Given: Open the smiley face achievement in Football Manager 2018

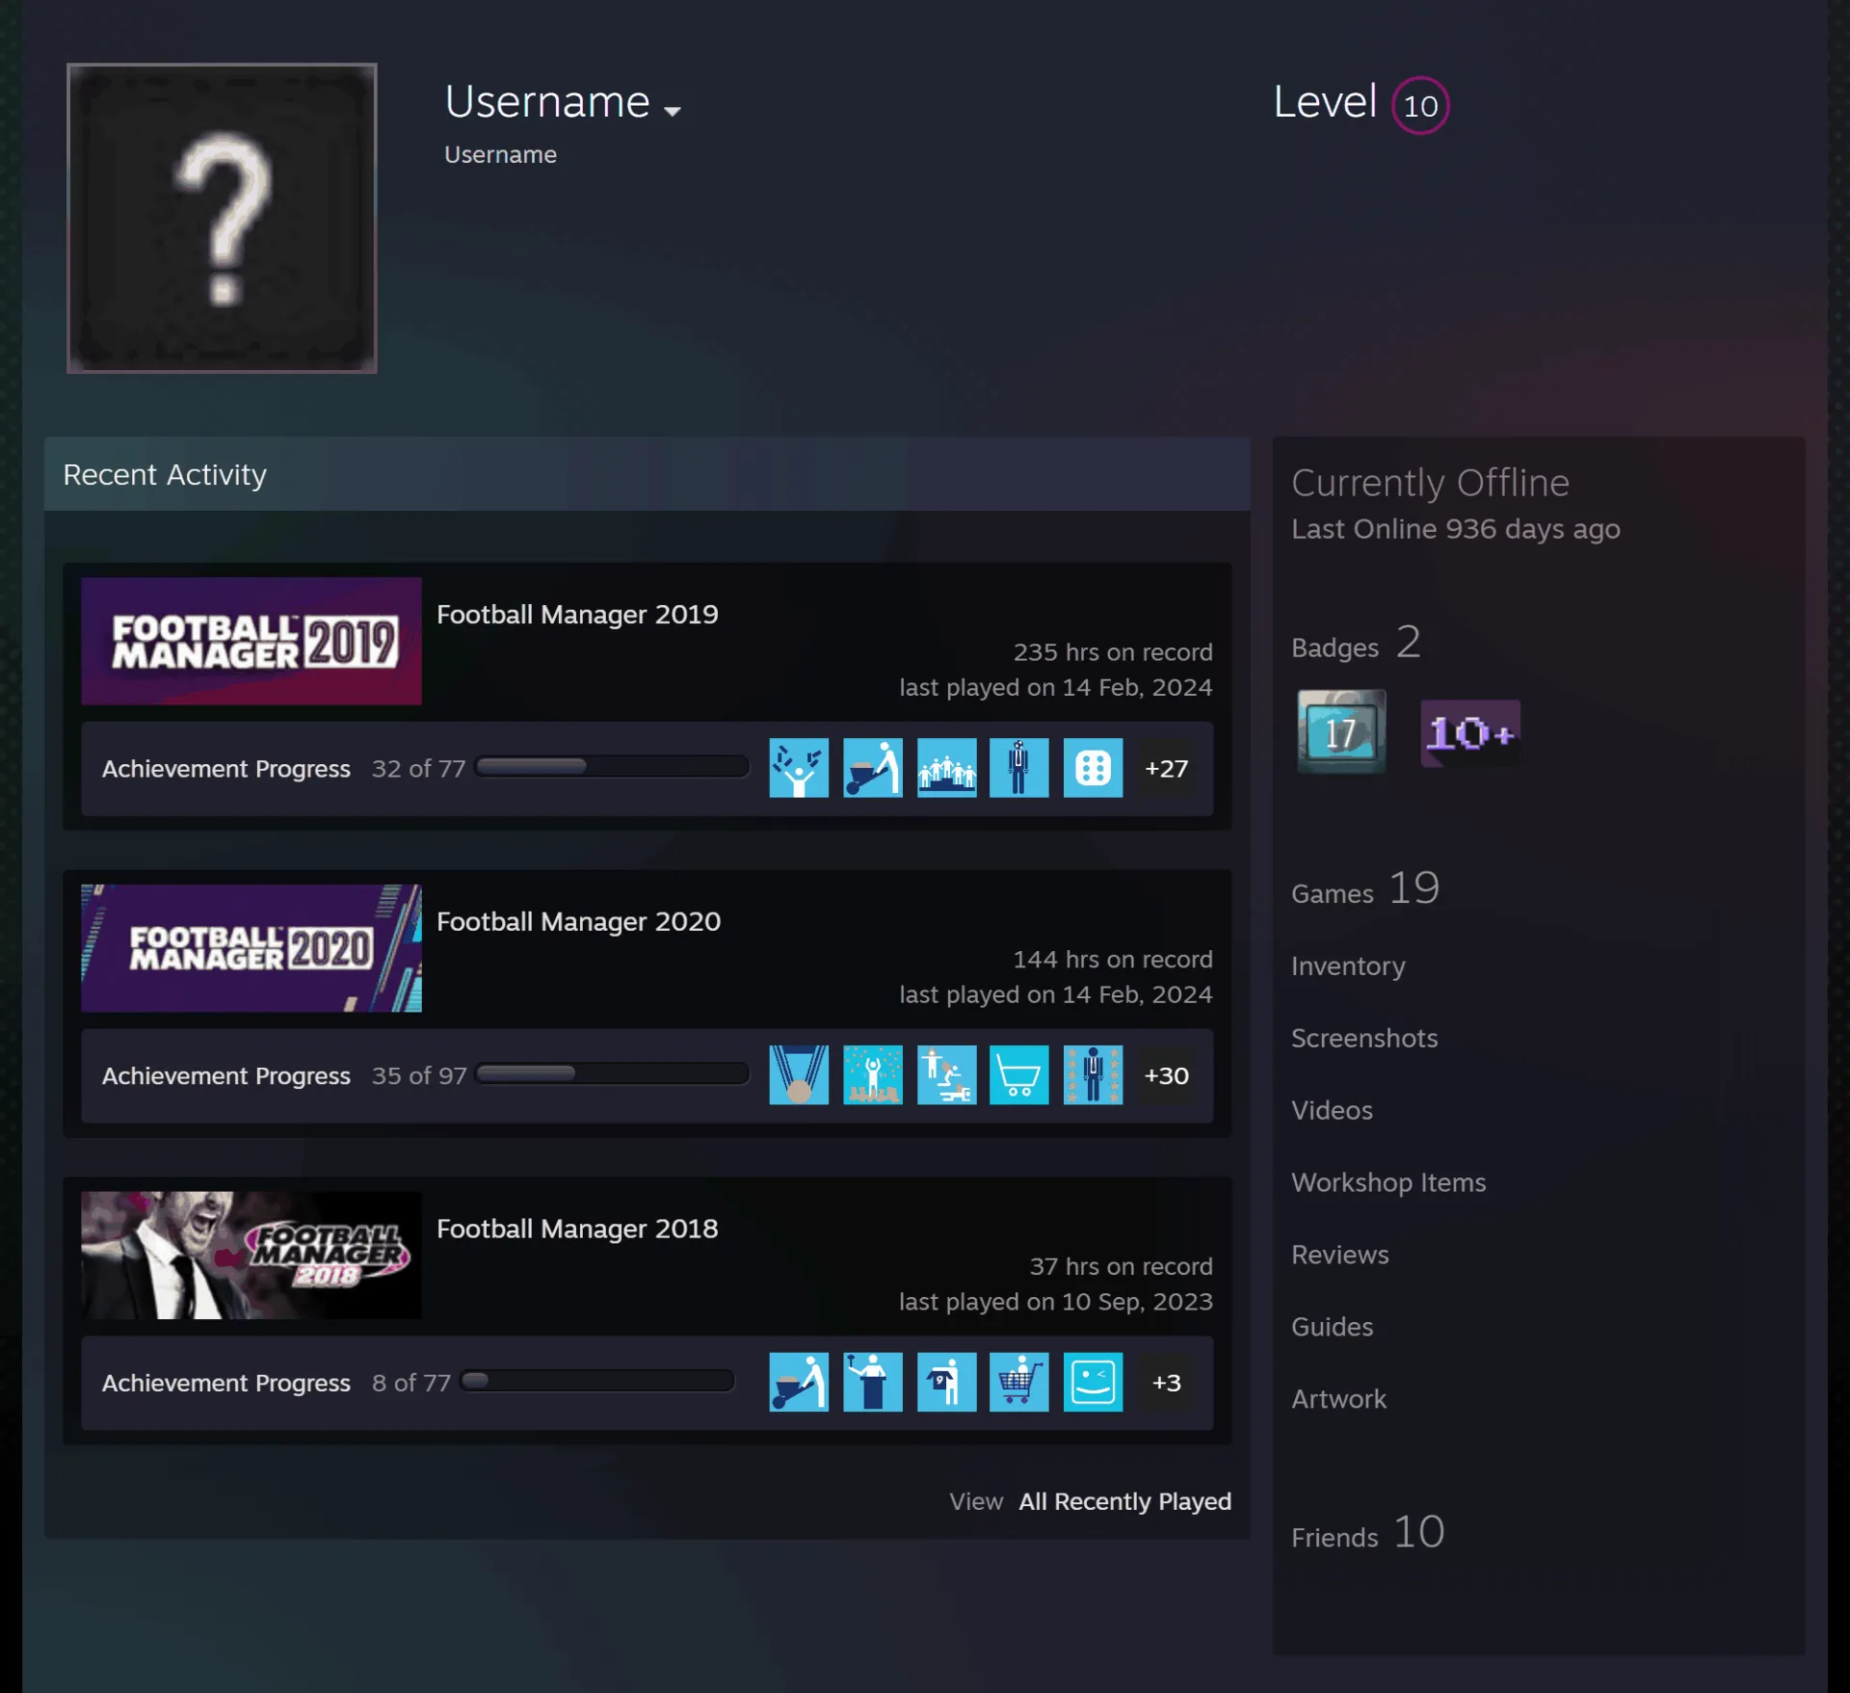Looking at the screenshot, I should pos(1093,1382).
